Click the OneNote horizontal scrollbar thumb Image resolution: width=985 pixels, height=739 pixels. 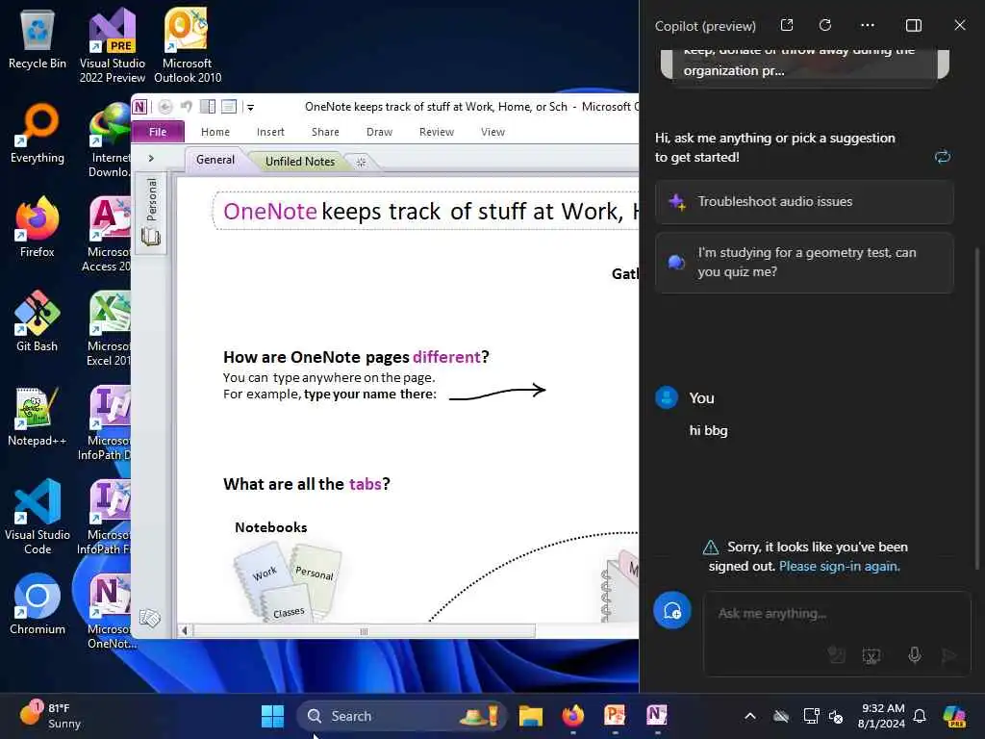[364, 631]
